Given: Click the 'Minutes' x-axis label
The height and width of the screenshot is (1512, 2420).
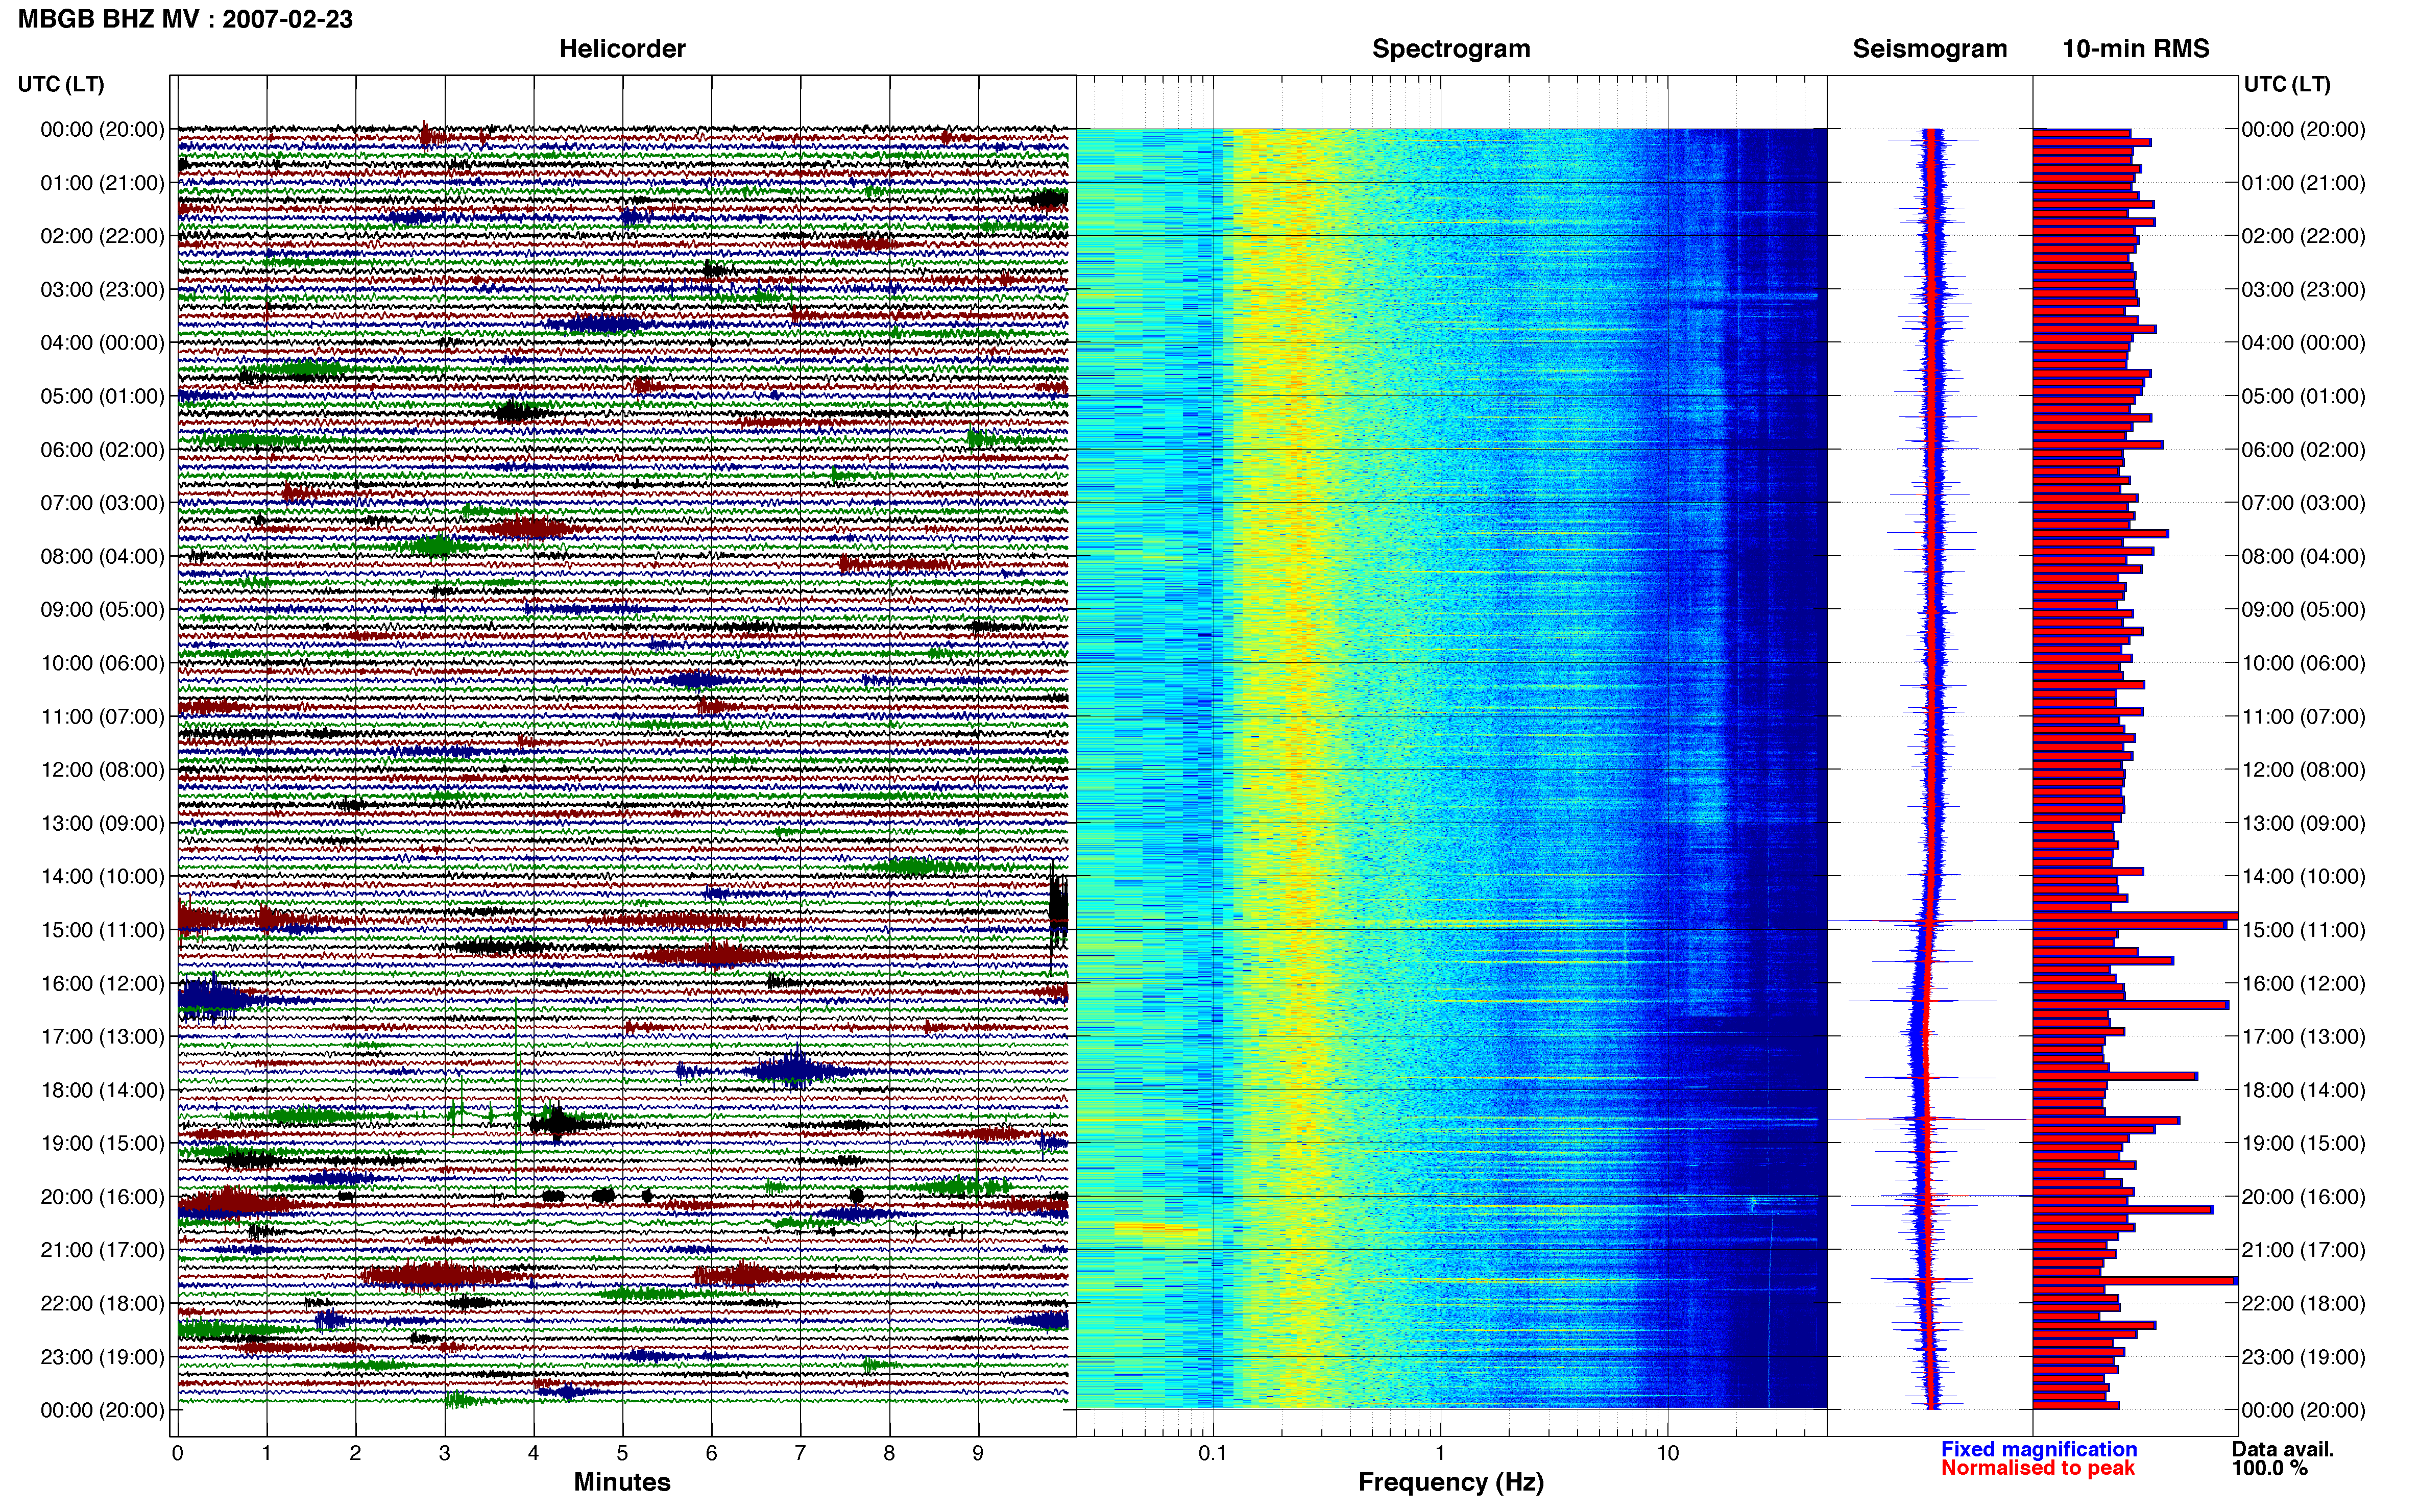Looking at the screenshot, I should [622, 1482].
